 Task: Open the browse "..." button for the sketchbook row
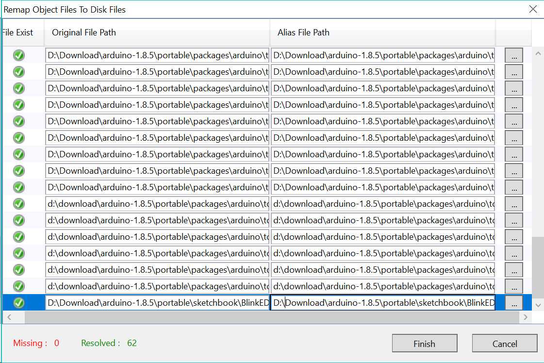click(513, 303)
